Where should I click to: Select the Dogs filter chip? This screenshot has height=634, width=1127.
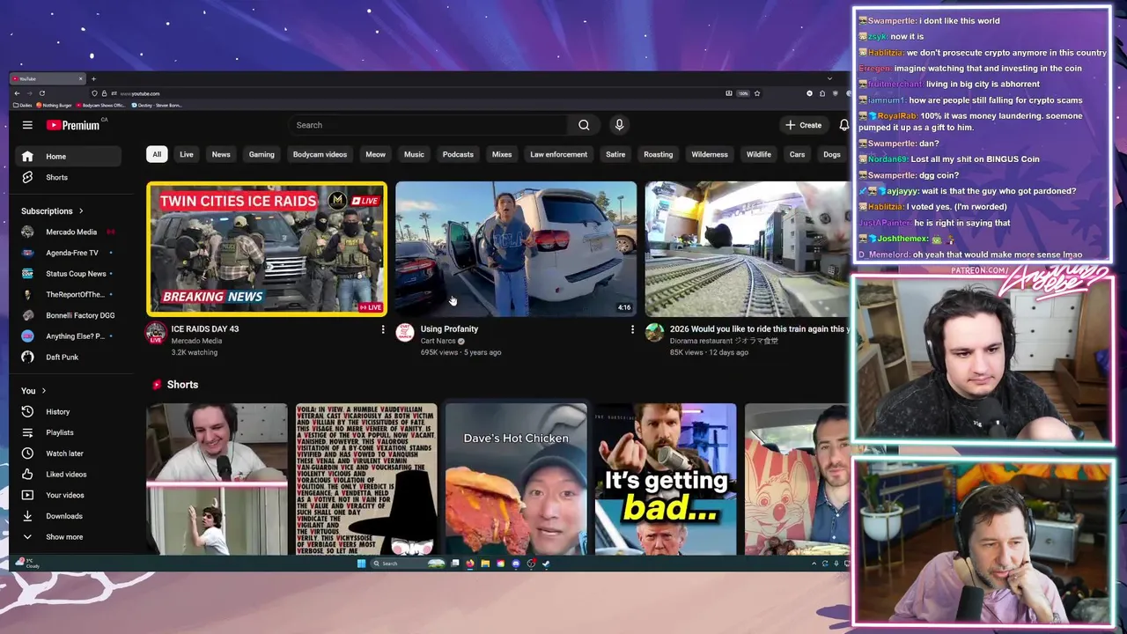point(832,154)
